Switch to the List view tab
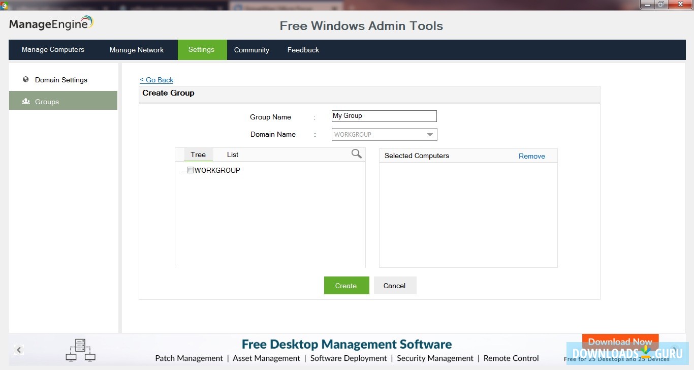 pyautogui.click(x=233, y=155)
